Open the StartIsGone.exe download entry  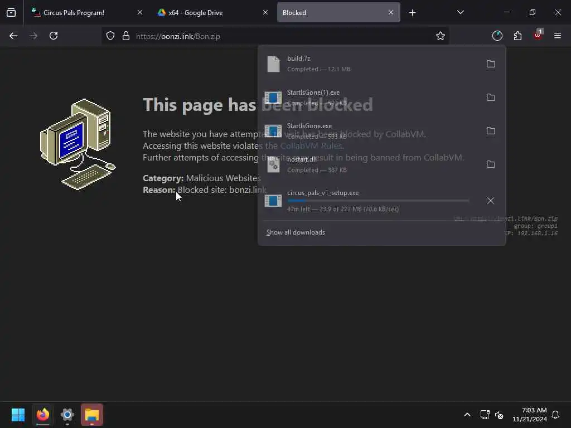pyautogui.click(x=370, y=131)
